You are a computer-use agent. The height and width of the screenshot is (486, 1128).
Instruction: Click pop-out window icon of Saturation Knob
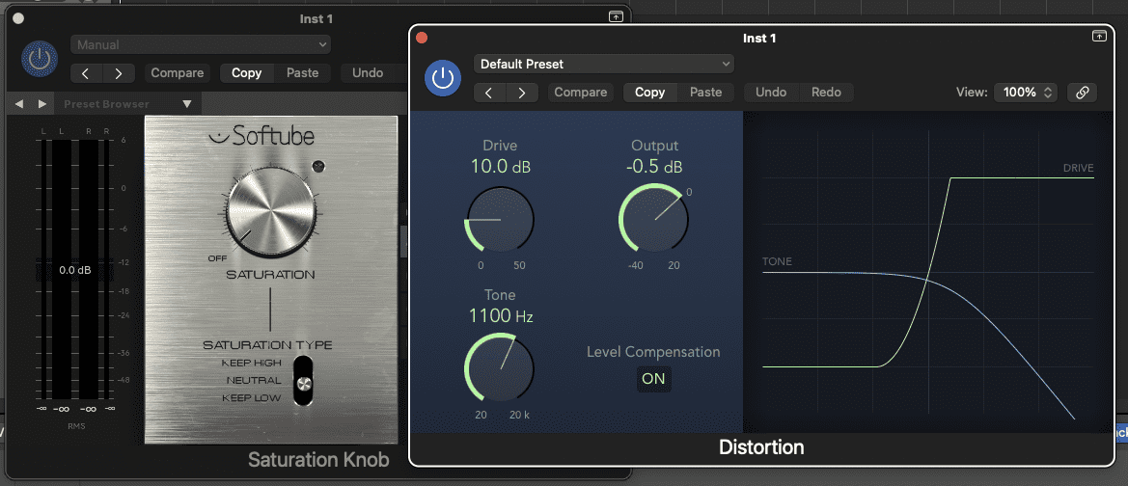pos(616,16)
